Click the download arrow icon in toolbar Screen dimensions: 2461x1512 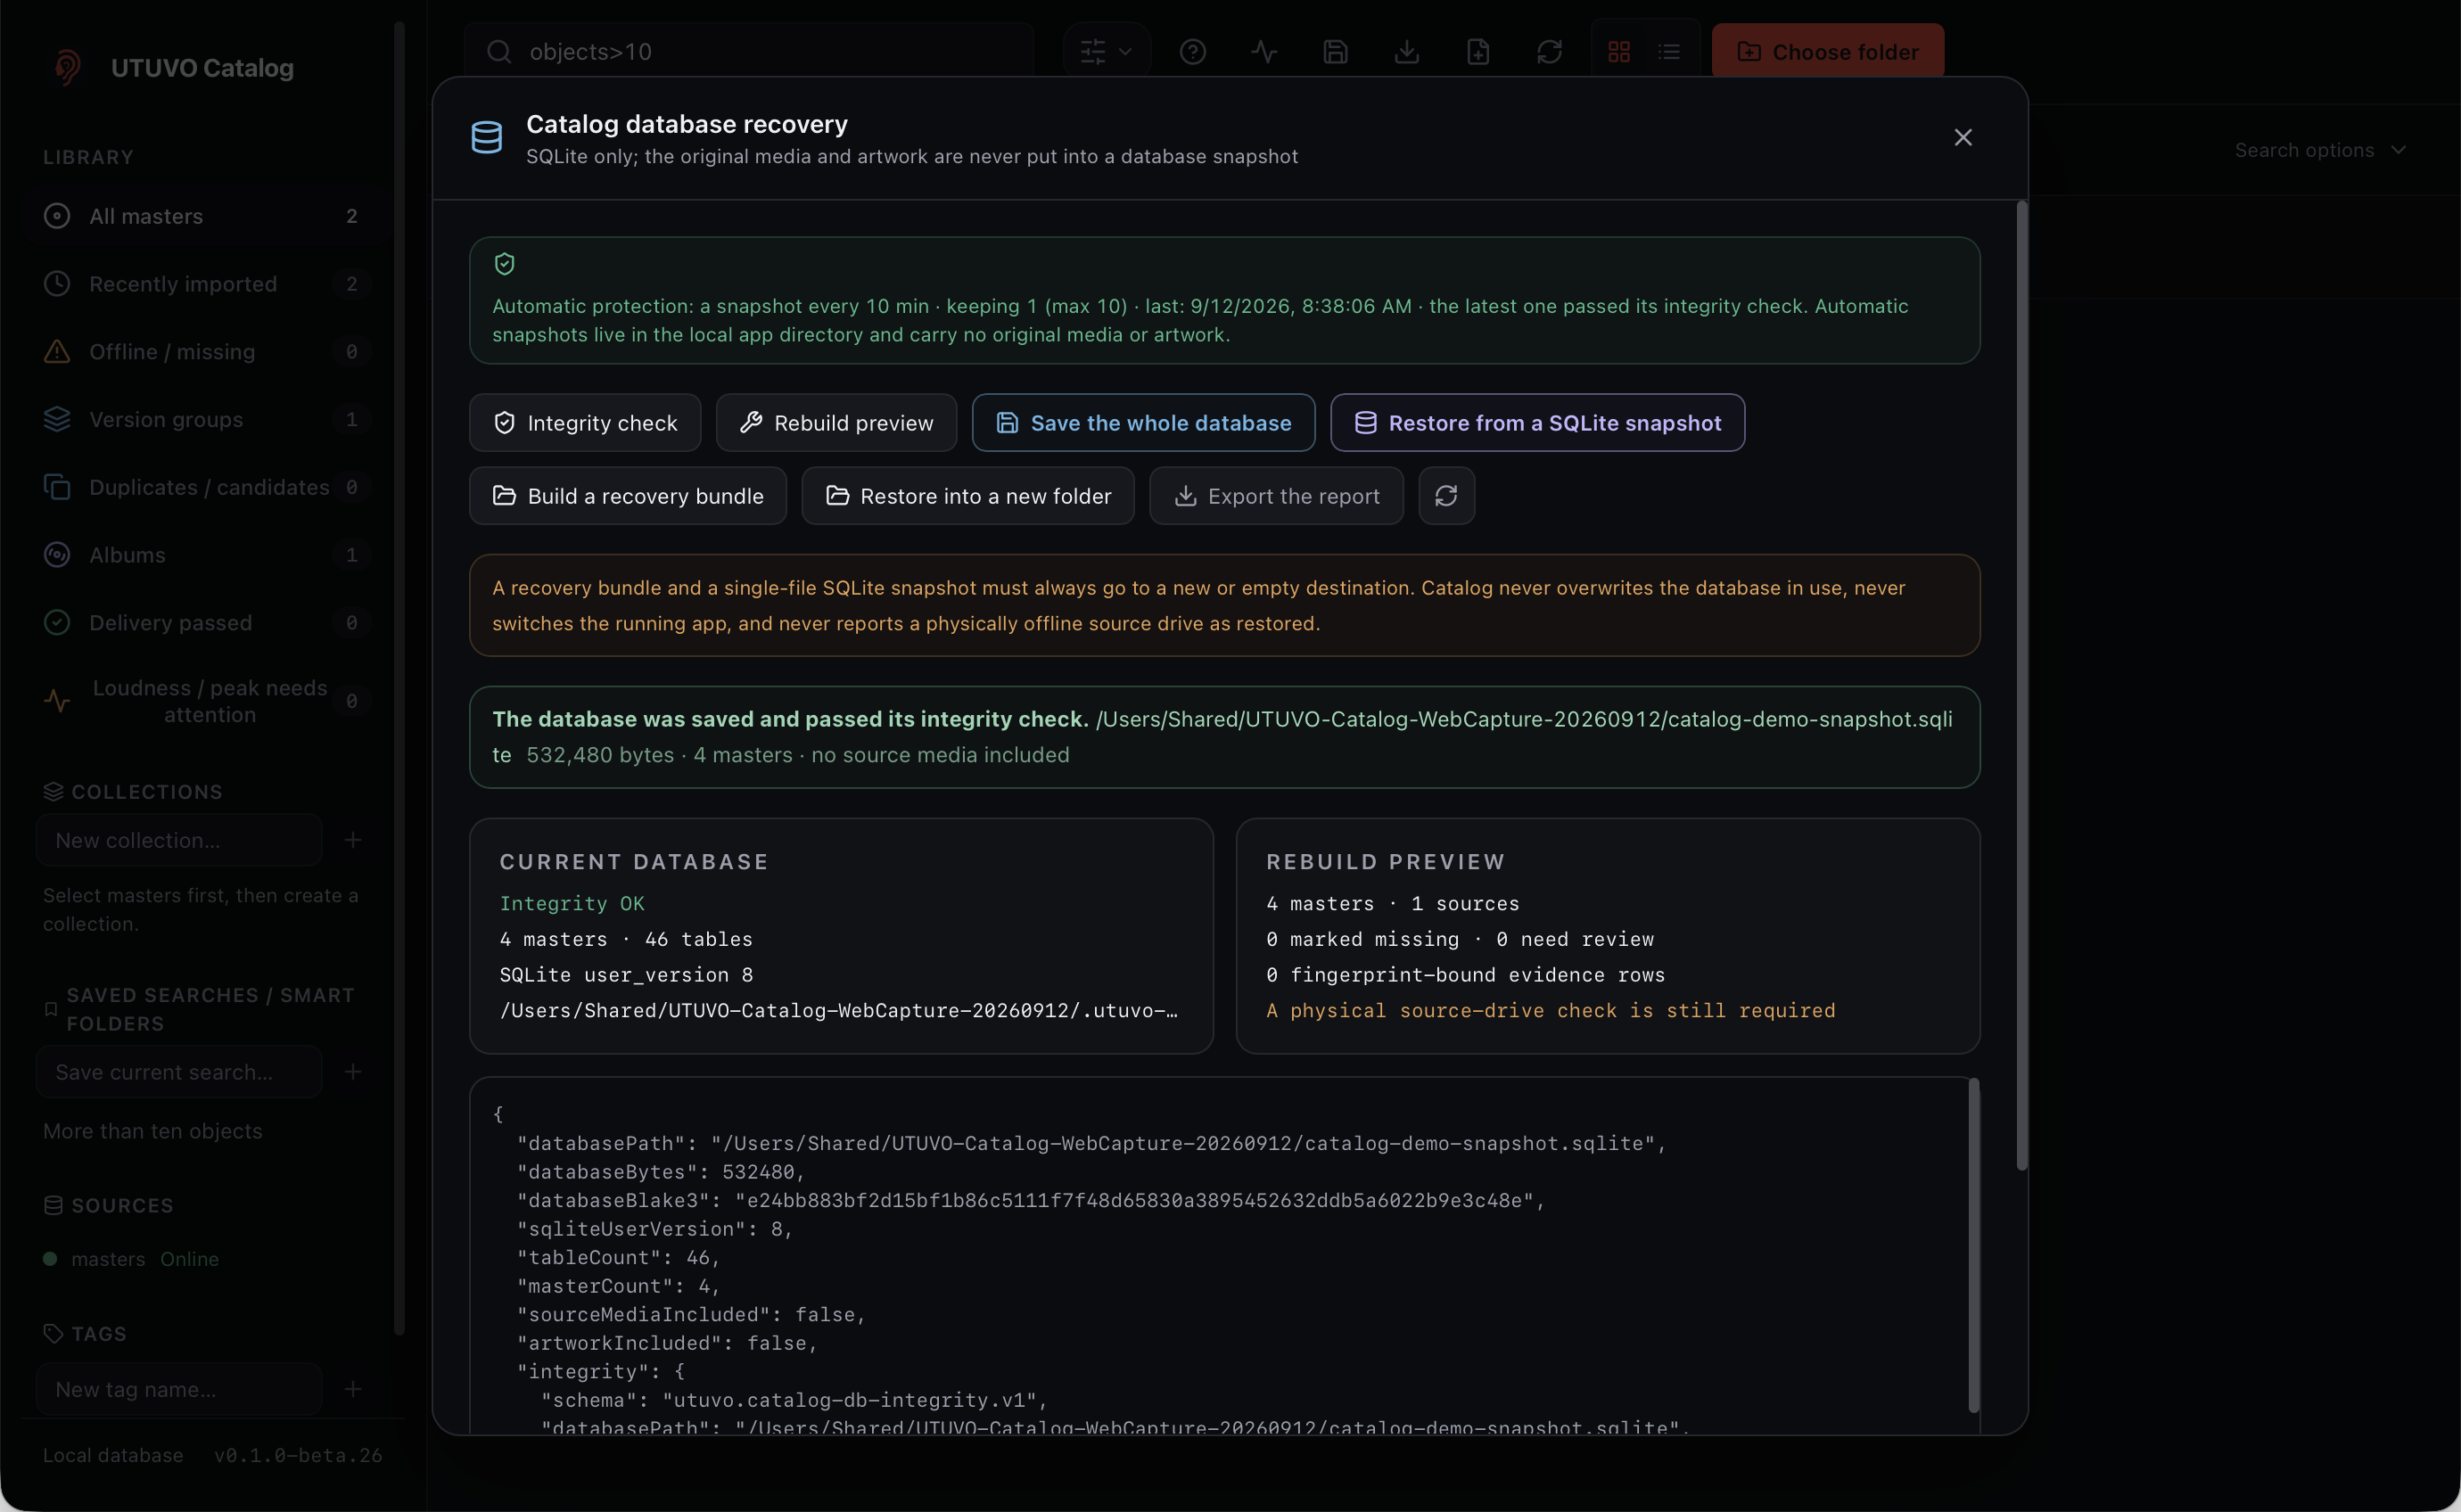pyautogui.click(x=1406, y=51)
